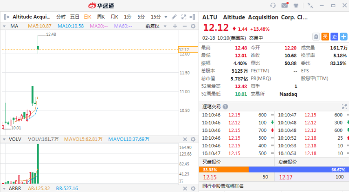
Task: Select the pencil drawing tool
Action: 174,17
